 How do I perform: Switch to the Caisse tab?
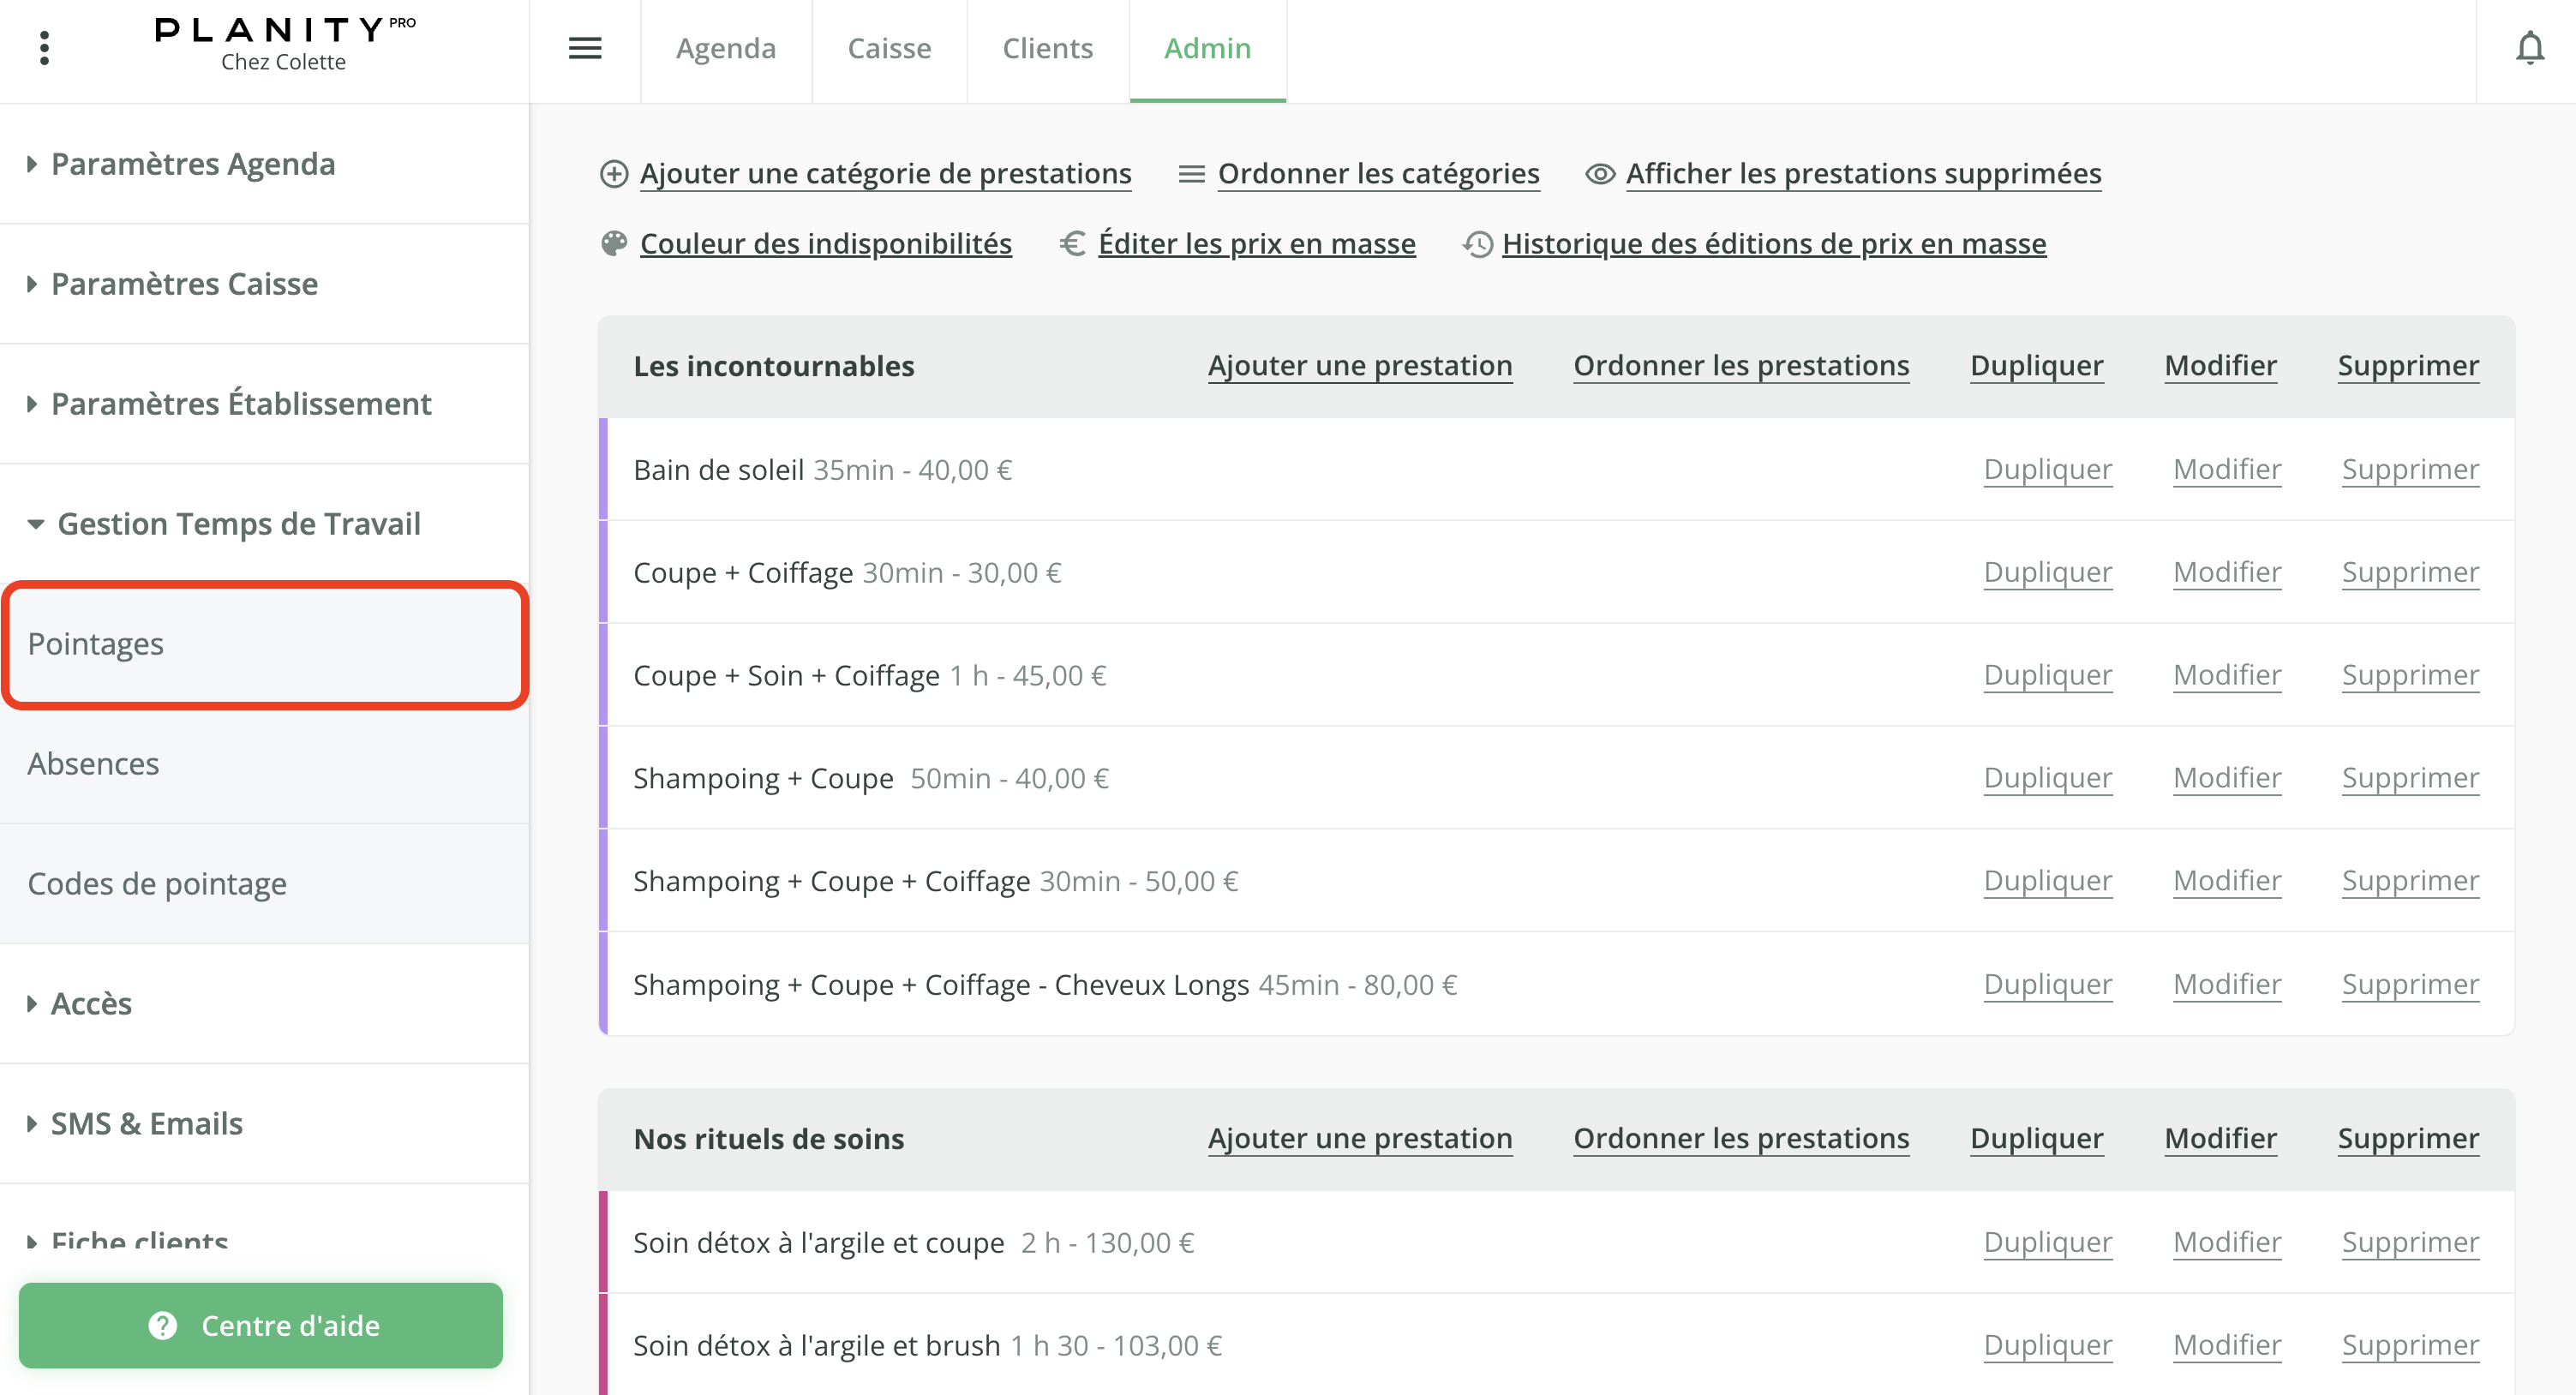(x=888, y=47)
